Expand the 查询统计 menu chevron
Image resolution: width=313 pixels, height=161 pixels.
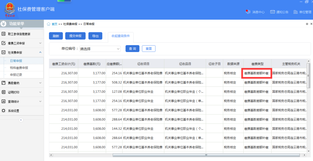click(40, 101)
